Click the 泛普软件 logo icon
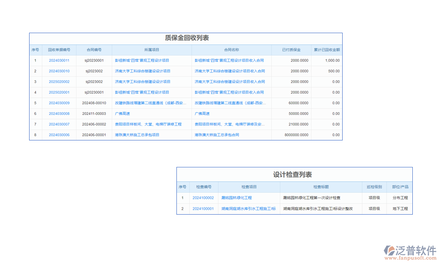This screenshot has width=441, height=265. pos(390,250)
